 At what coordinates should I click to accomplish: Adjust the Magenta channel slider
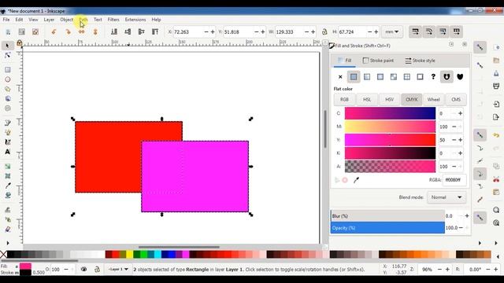click(390, 127)
